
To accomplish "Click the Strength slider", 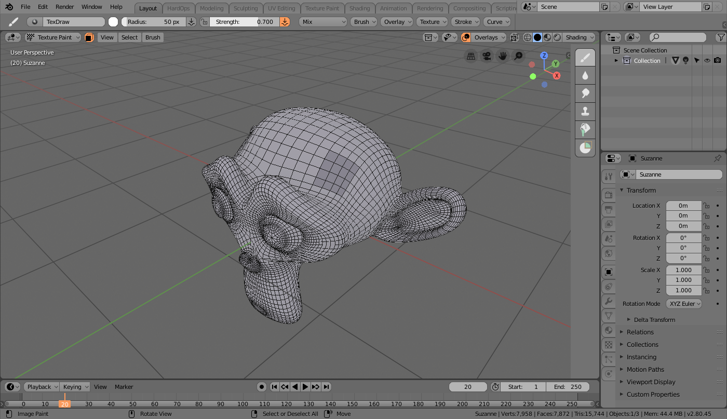I will point(245,22).
